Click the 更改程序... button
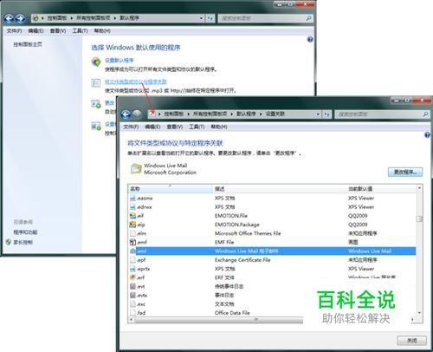This screenshot has height=352, width=433. 405,172
